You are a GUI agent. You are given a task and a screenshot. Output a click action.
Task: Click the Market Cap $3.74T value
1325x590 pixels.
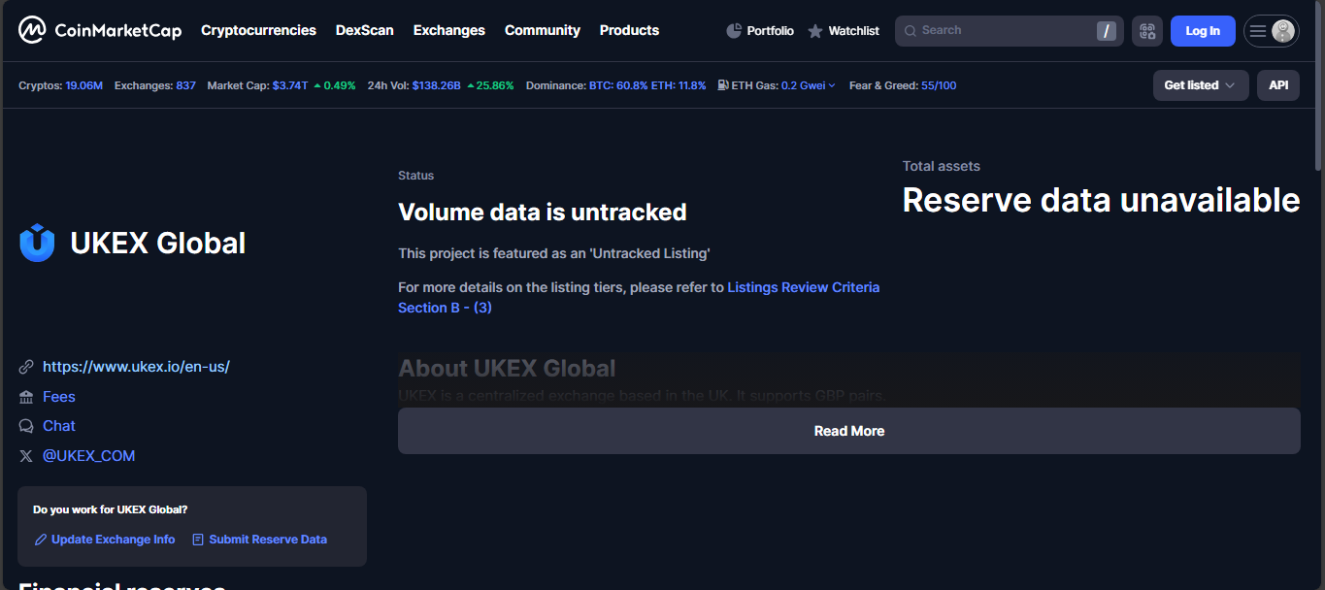coord(290,85)
